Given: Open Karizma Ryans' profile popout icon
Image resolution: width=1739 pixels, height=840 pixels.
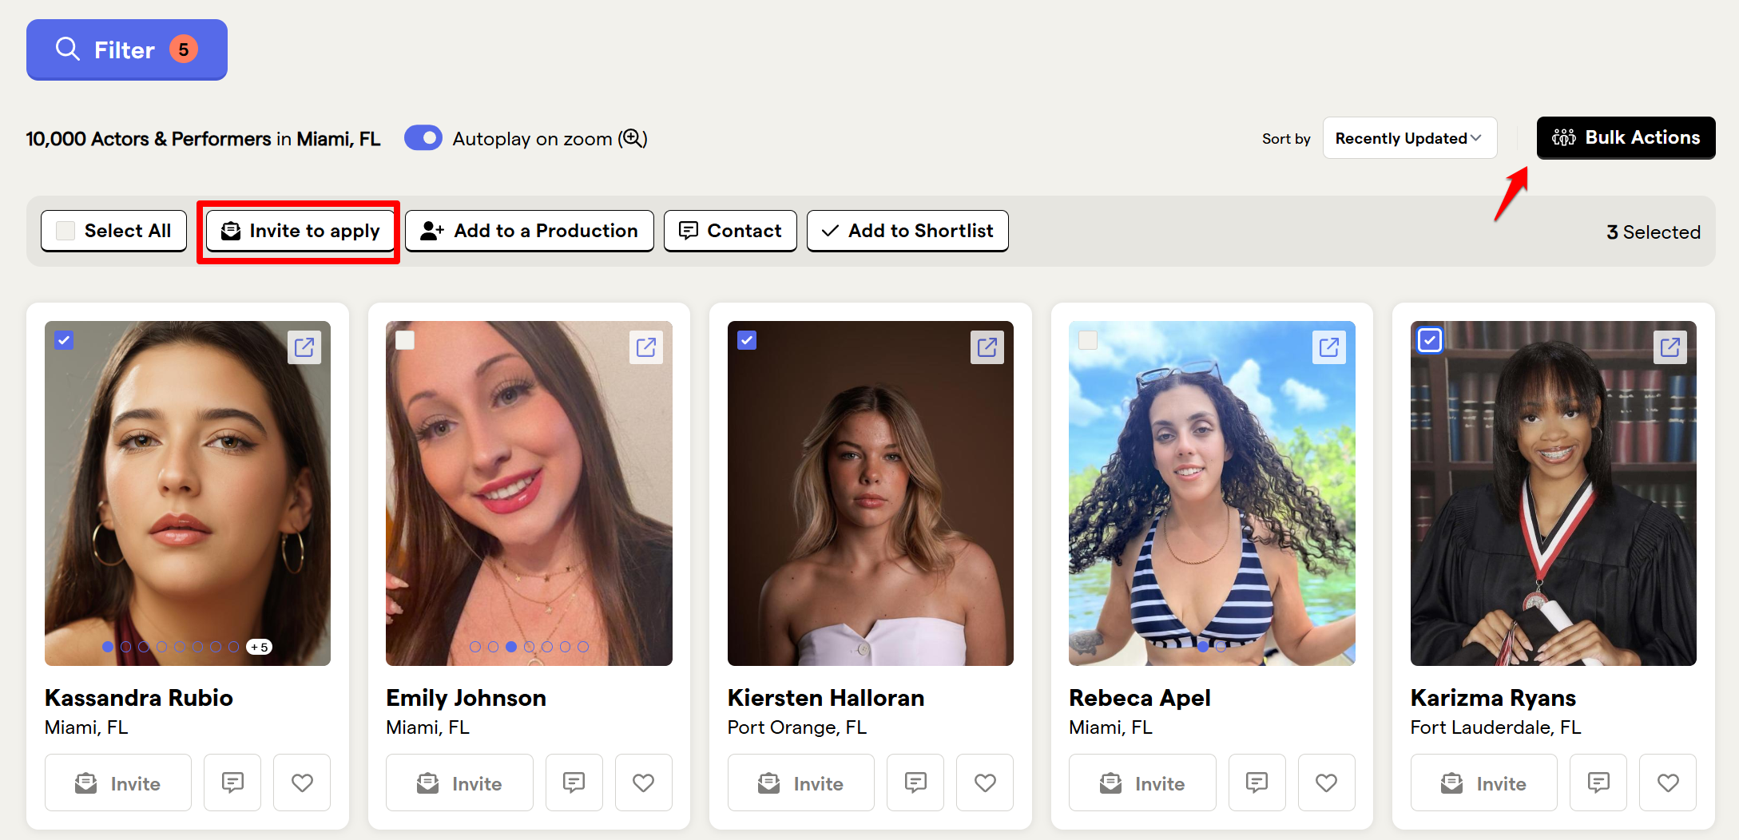Looking at the screenshot, I should coord(1670,347).
